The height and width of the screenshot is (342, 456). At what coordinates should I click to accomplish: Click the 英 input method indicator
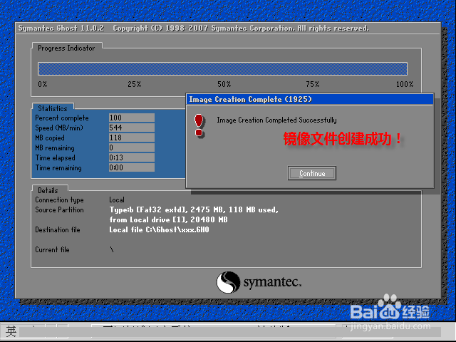(x=11, y=331)
